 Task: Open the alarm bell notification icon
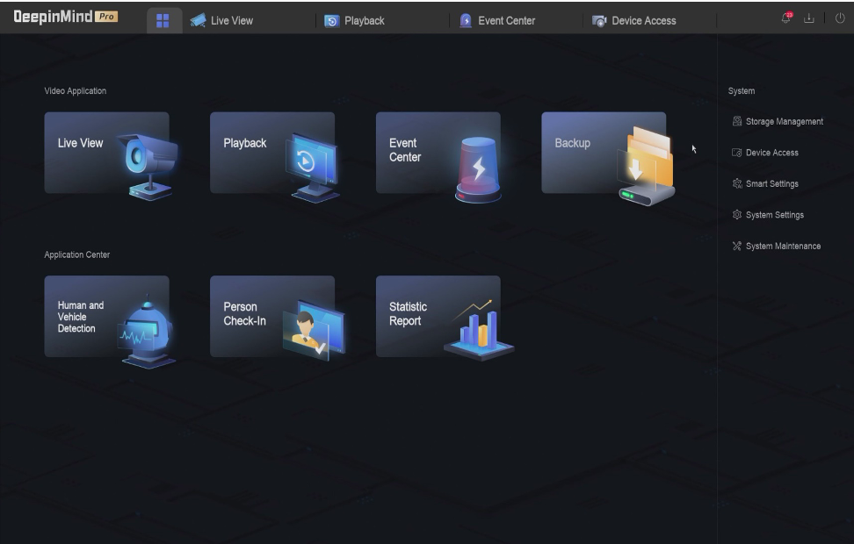(787, 19)
